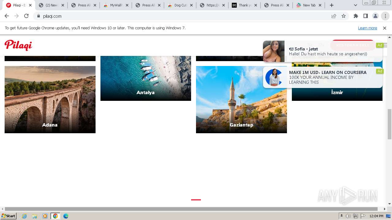Open the İzmir city card

pyautogui.click(x=337, y=94)
